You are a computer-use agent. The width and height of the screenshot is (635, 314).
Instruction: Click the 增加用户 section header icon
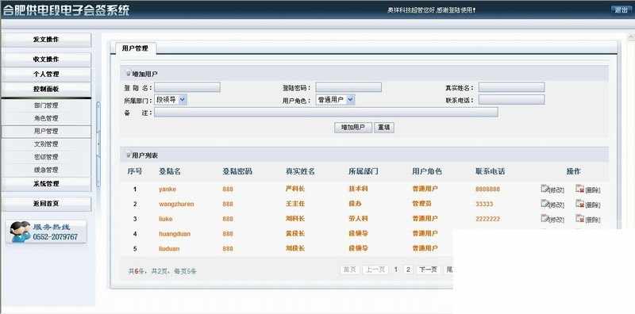[x=129, y=74]
